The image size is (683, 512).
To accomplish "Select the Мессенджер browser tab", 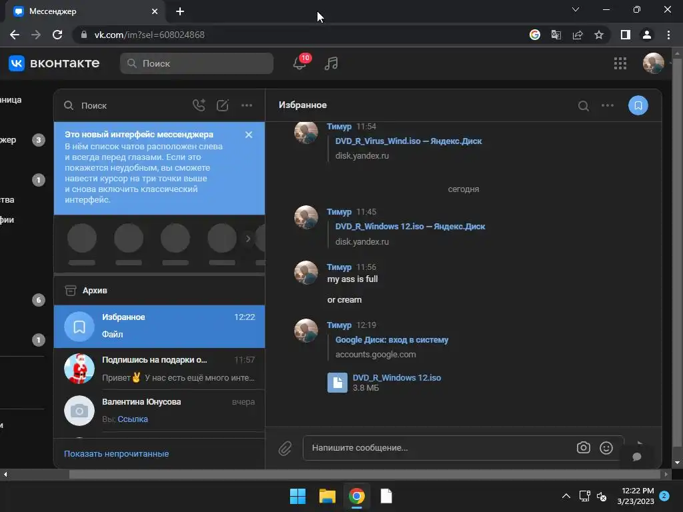I will [85, 11].
